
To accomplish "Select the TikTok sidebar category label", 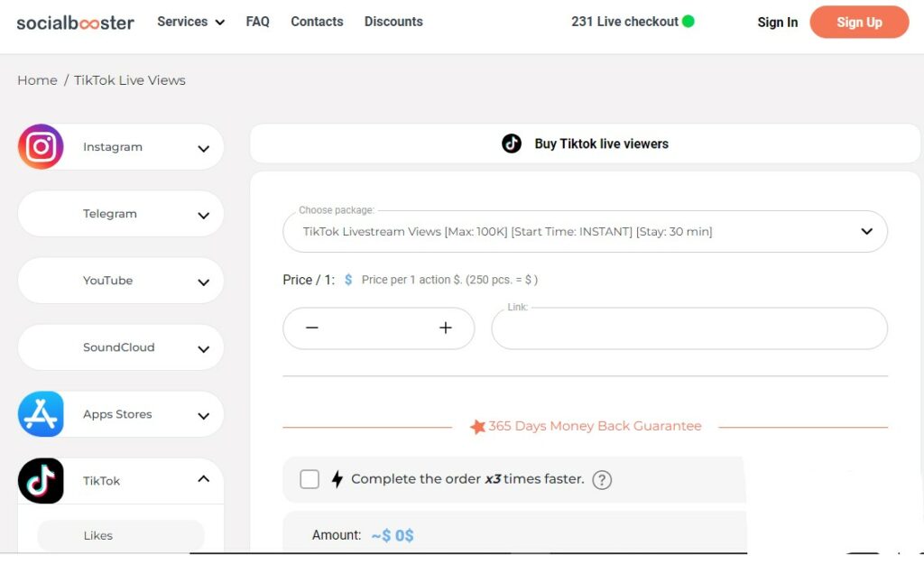I will 101,481.
